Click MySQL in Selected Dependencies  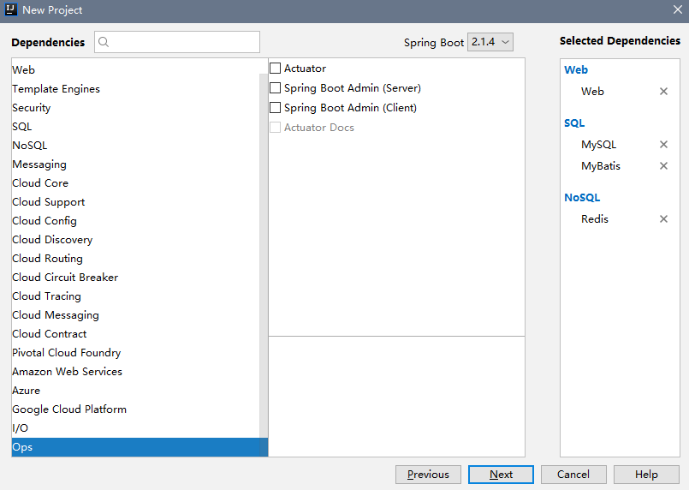tap(598, 145)
